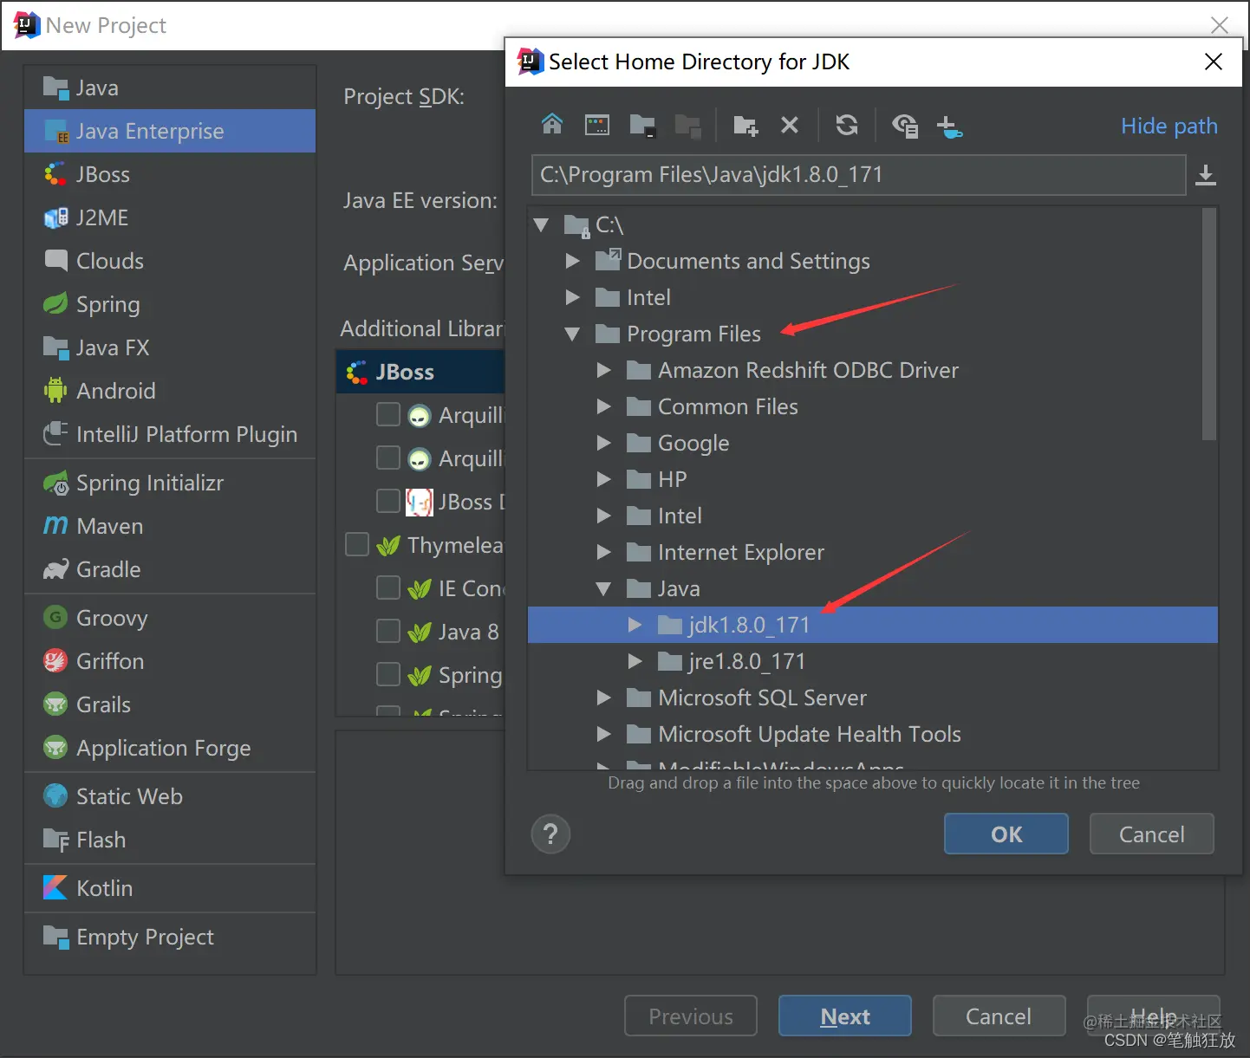1250x1058 pixels.
Task: Click OK to confirm JDK directory
Action: tap(1006, 834)
